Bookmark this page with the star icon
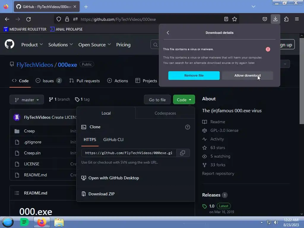This screenshot has width=304, height=228. click(235, 19)
